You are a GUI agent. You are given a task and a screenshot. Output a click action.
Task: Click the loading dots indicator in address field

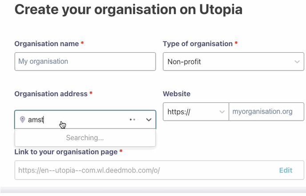133,120
